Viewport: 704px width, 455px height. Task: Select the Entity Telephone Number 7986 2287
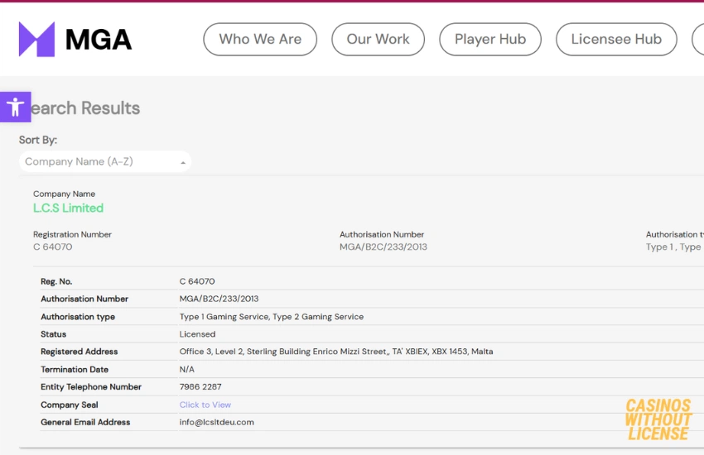[x=200, y=387]
